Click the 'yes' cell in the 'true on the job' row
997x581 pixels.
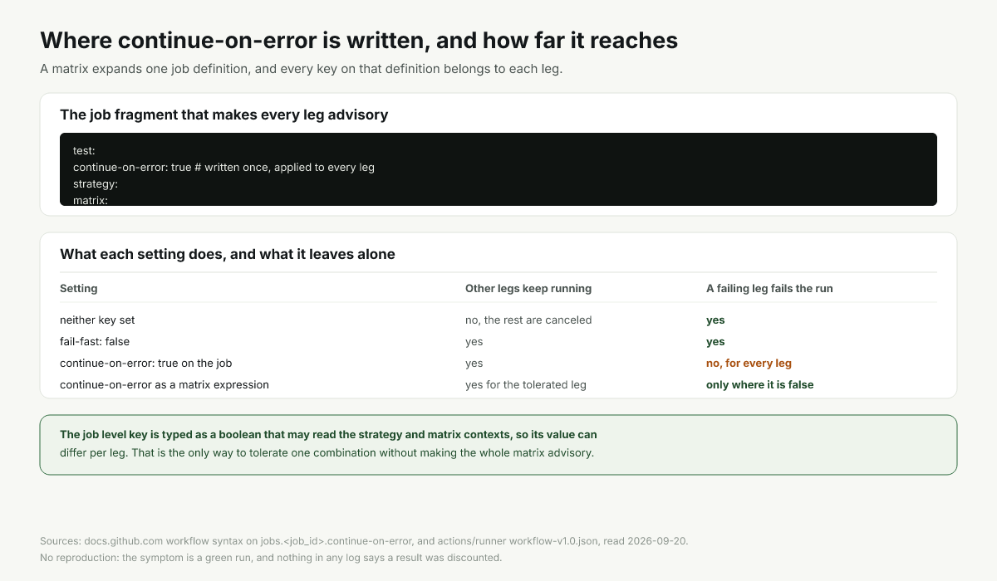474,363
